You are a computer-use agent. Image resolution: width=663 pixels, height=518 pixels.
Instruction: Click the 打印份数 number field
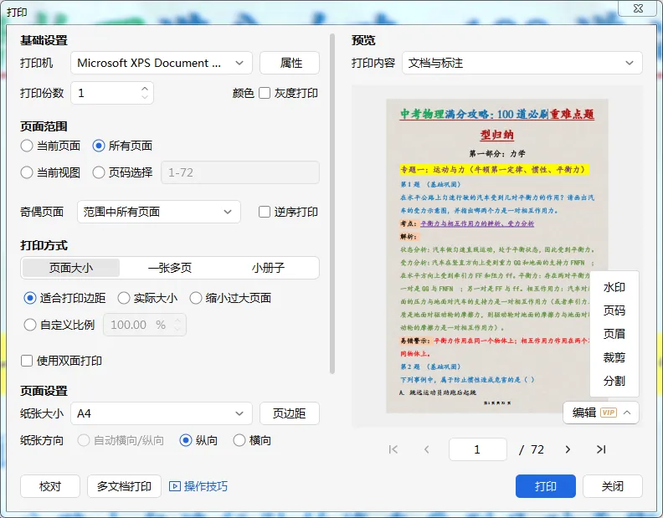[x=112, y=93]
